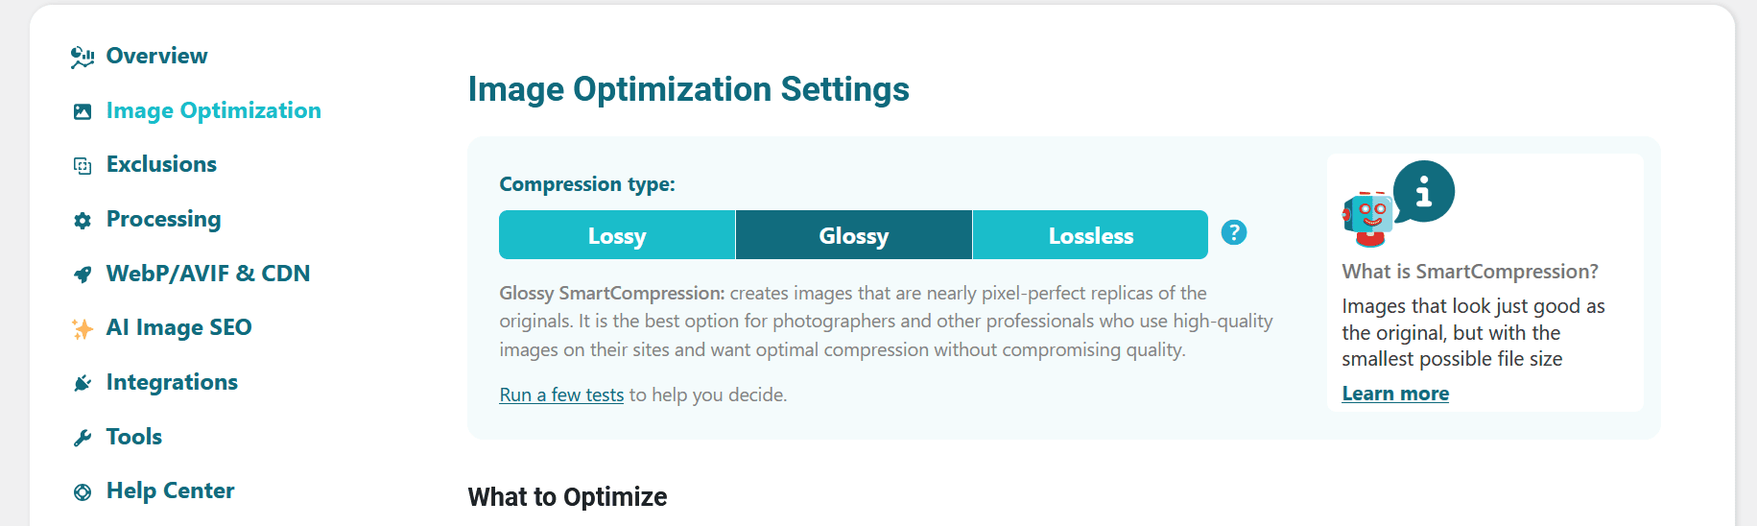Select Glossy compression type
The width and height of the screenshot is (1757, 526).
853,235
